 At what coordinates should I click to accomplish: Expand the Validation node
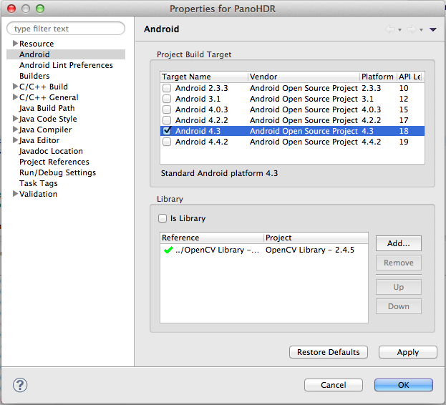(15, 194)
